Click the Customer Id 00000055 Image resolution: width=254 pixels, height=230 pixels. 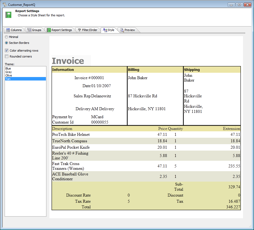(x=100, y=122)
